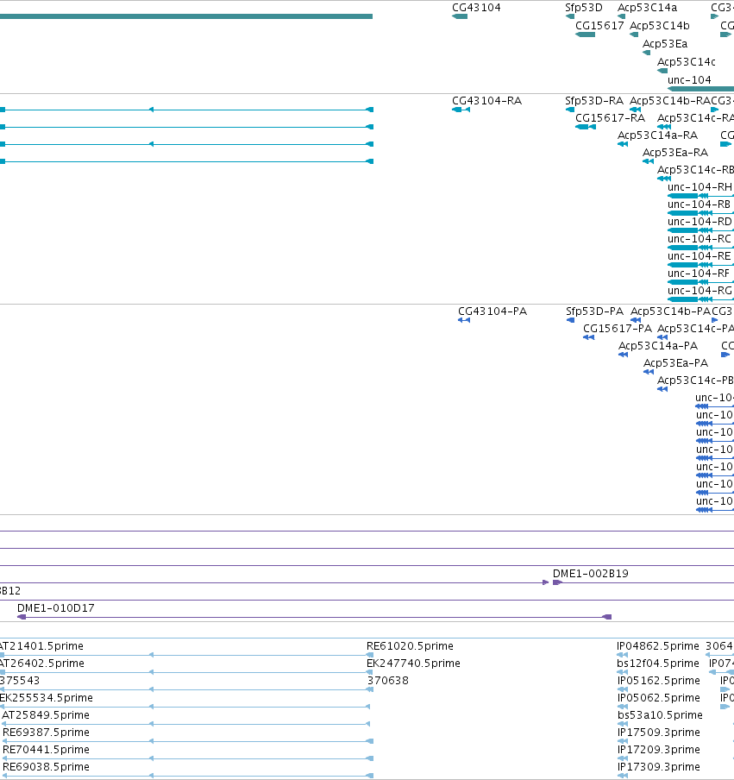Click the Sfp53D-PA protein label
This screenshot has height=780, width=734.
(x=594, y=311)
